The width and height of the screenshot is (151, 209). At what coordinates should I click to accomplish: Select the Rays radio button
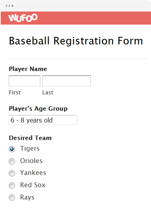click(x=12, y=197)
